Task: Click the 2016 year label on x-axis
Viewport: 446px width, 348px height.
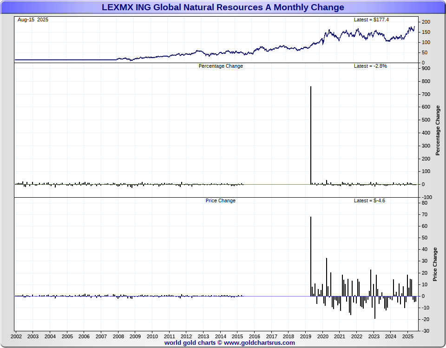Action: click(x=254, y=336)
